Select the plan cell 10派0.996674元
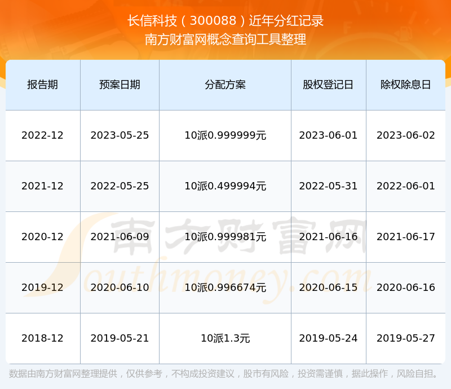The image size is (451, 389). point(225,287)
